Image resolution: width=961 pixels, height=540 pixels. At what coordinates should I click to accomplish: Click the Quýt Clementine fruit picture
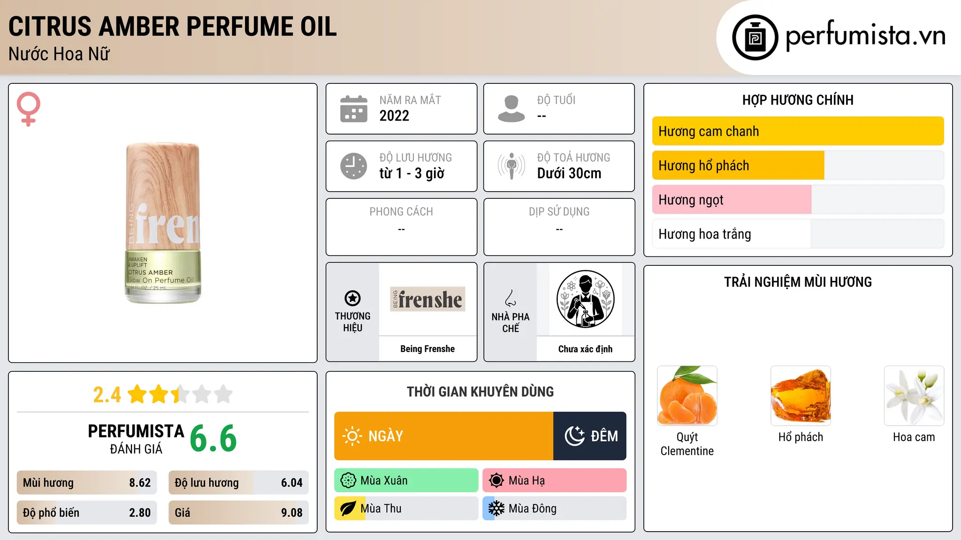pos(687,396)
